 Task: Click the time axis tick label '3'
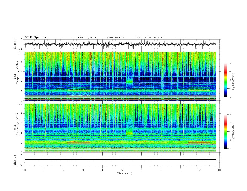pyautogui.click(x=83, y=170)
